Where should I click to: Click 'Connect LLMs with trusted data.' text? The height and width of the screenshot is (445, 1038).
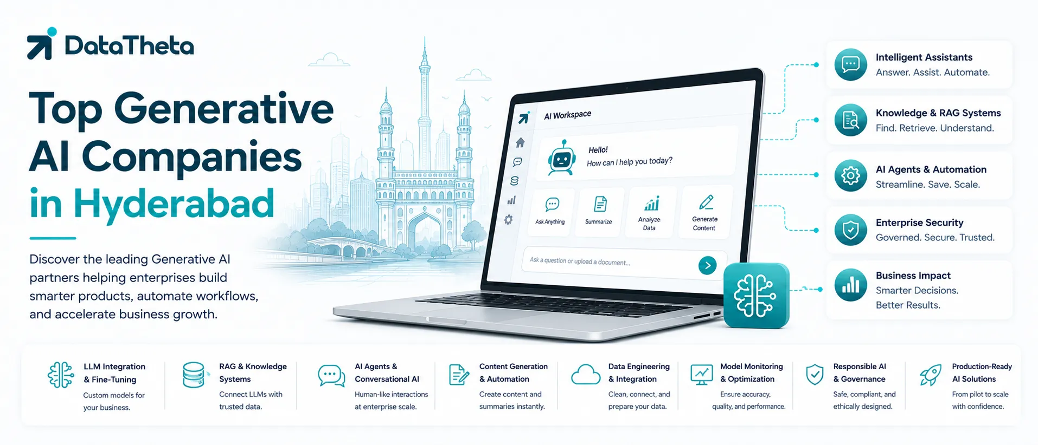click(251, 401)
